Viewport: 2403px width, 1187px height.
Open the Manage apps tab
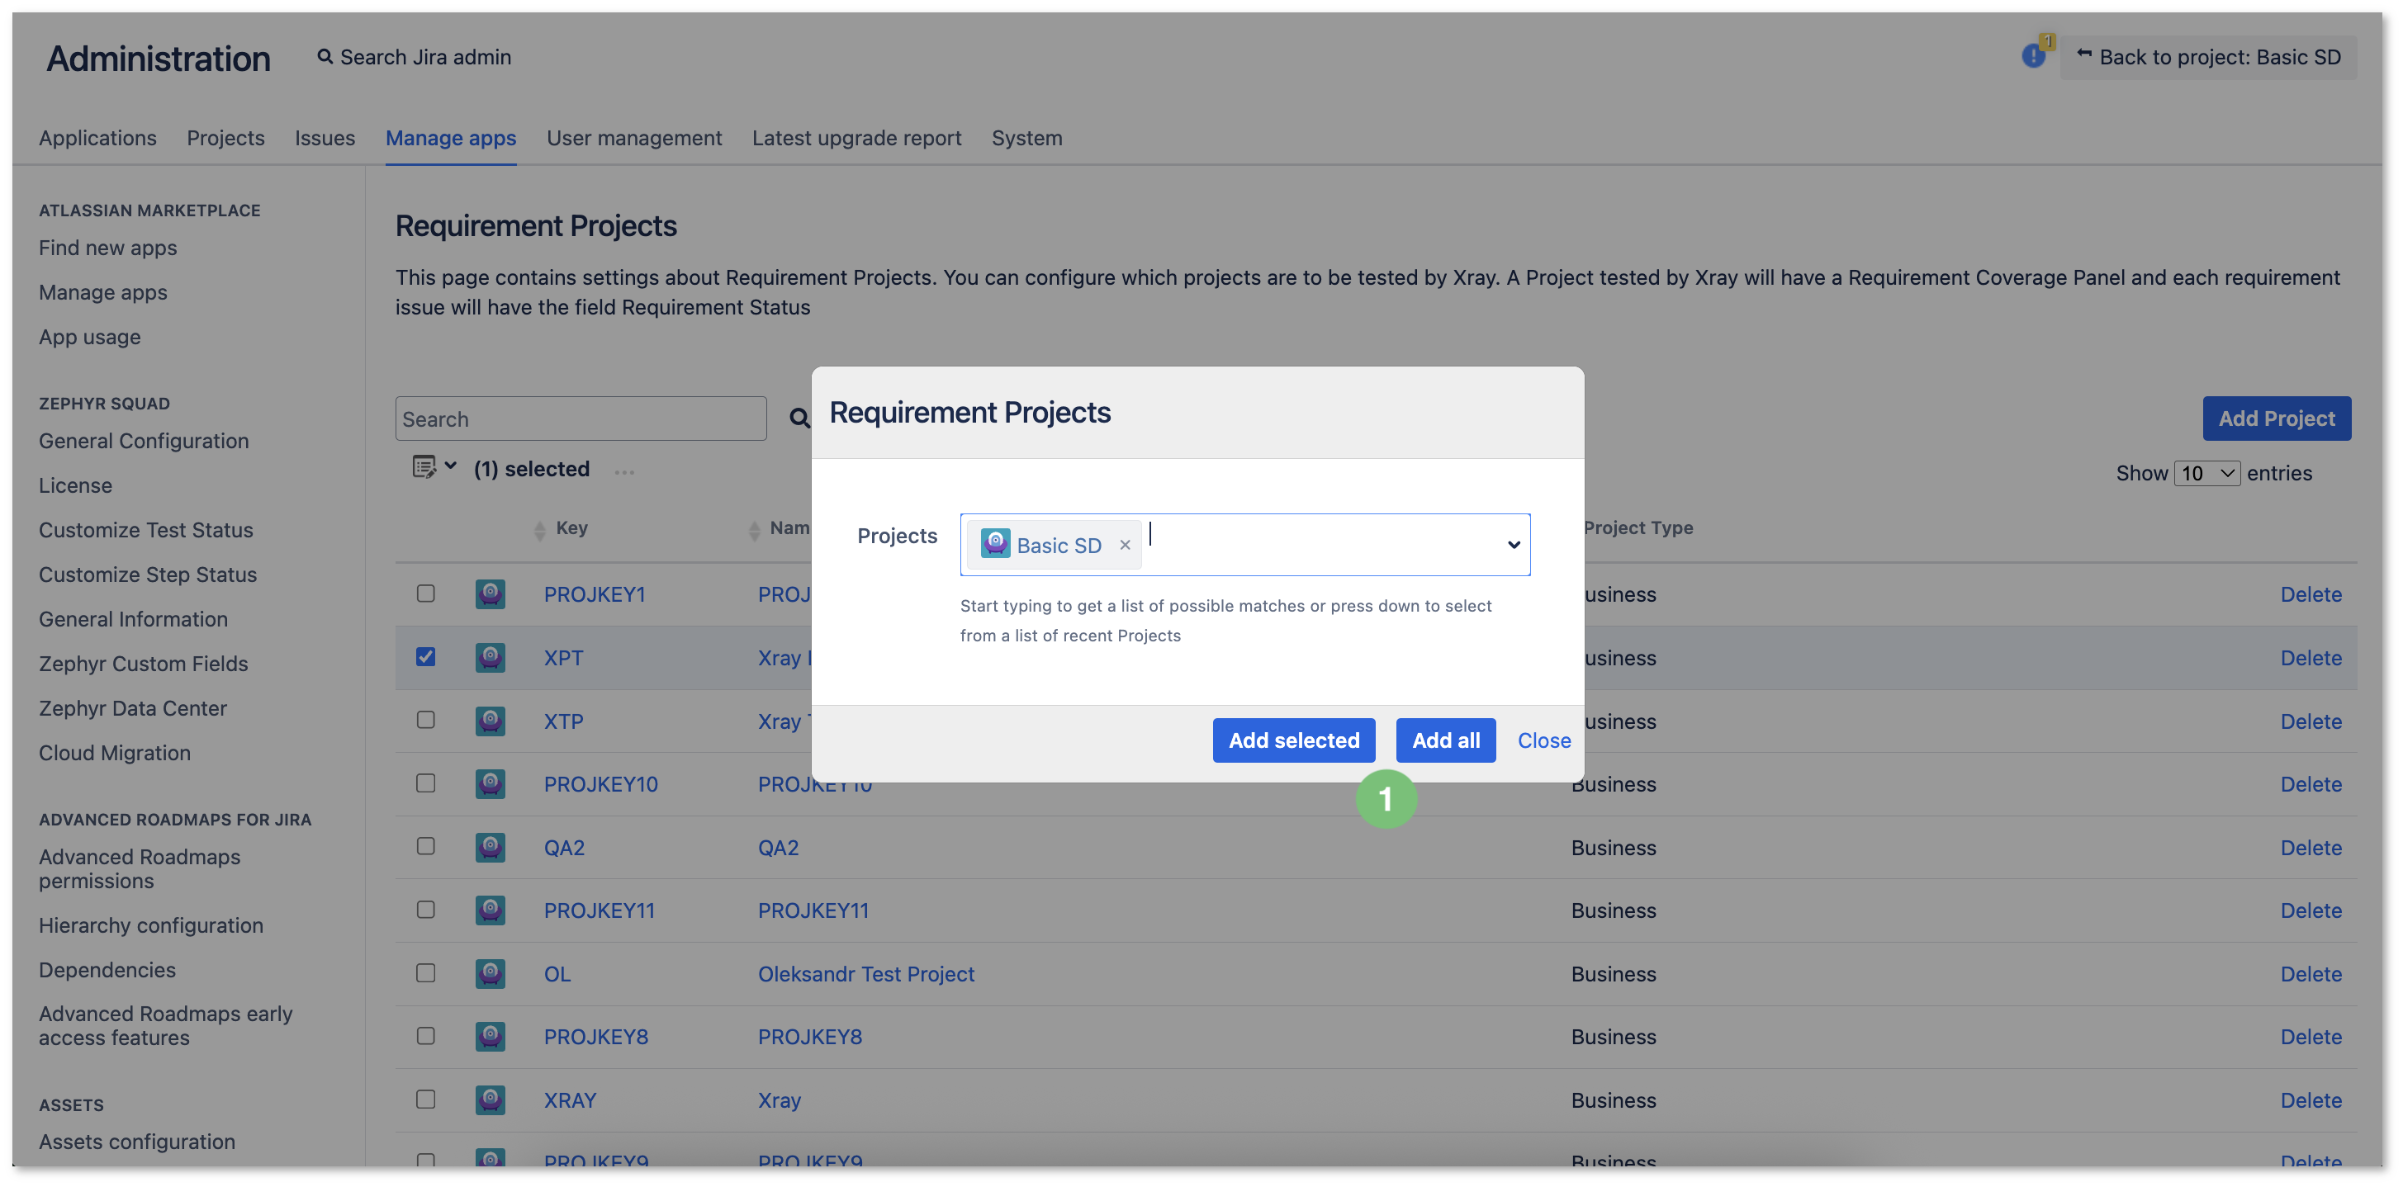[451, 138]
